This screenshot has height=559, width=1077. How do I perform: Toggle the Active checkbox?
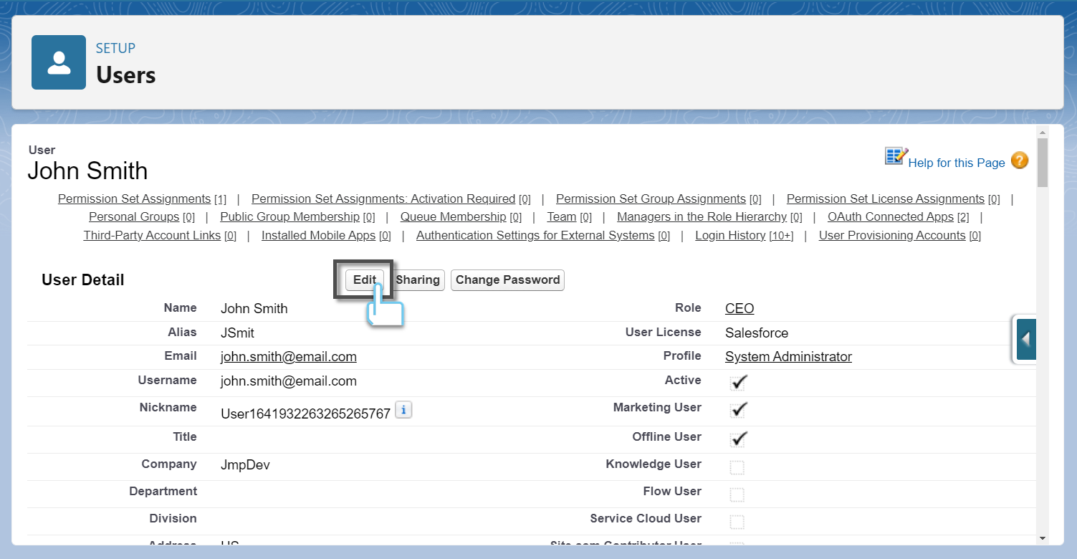coord(738,383)
